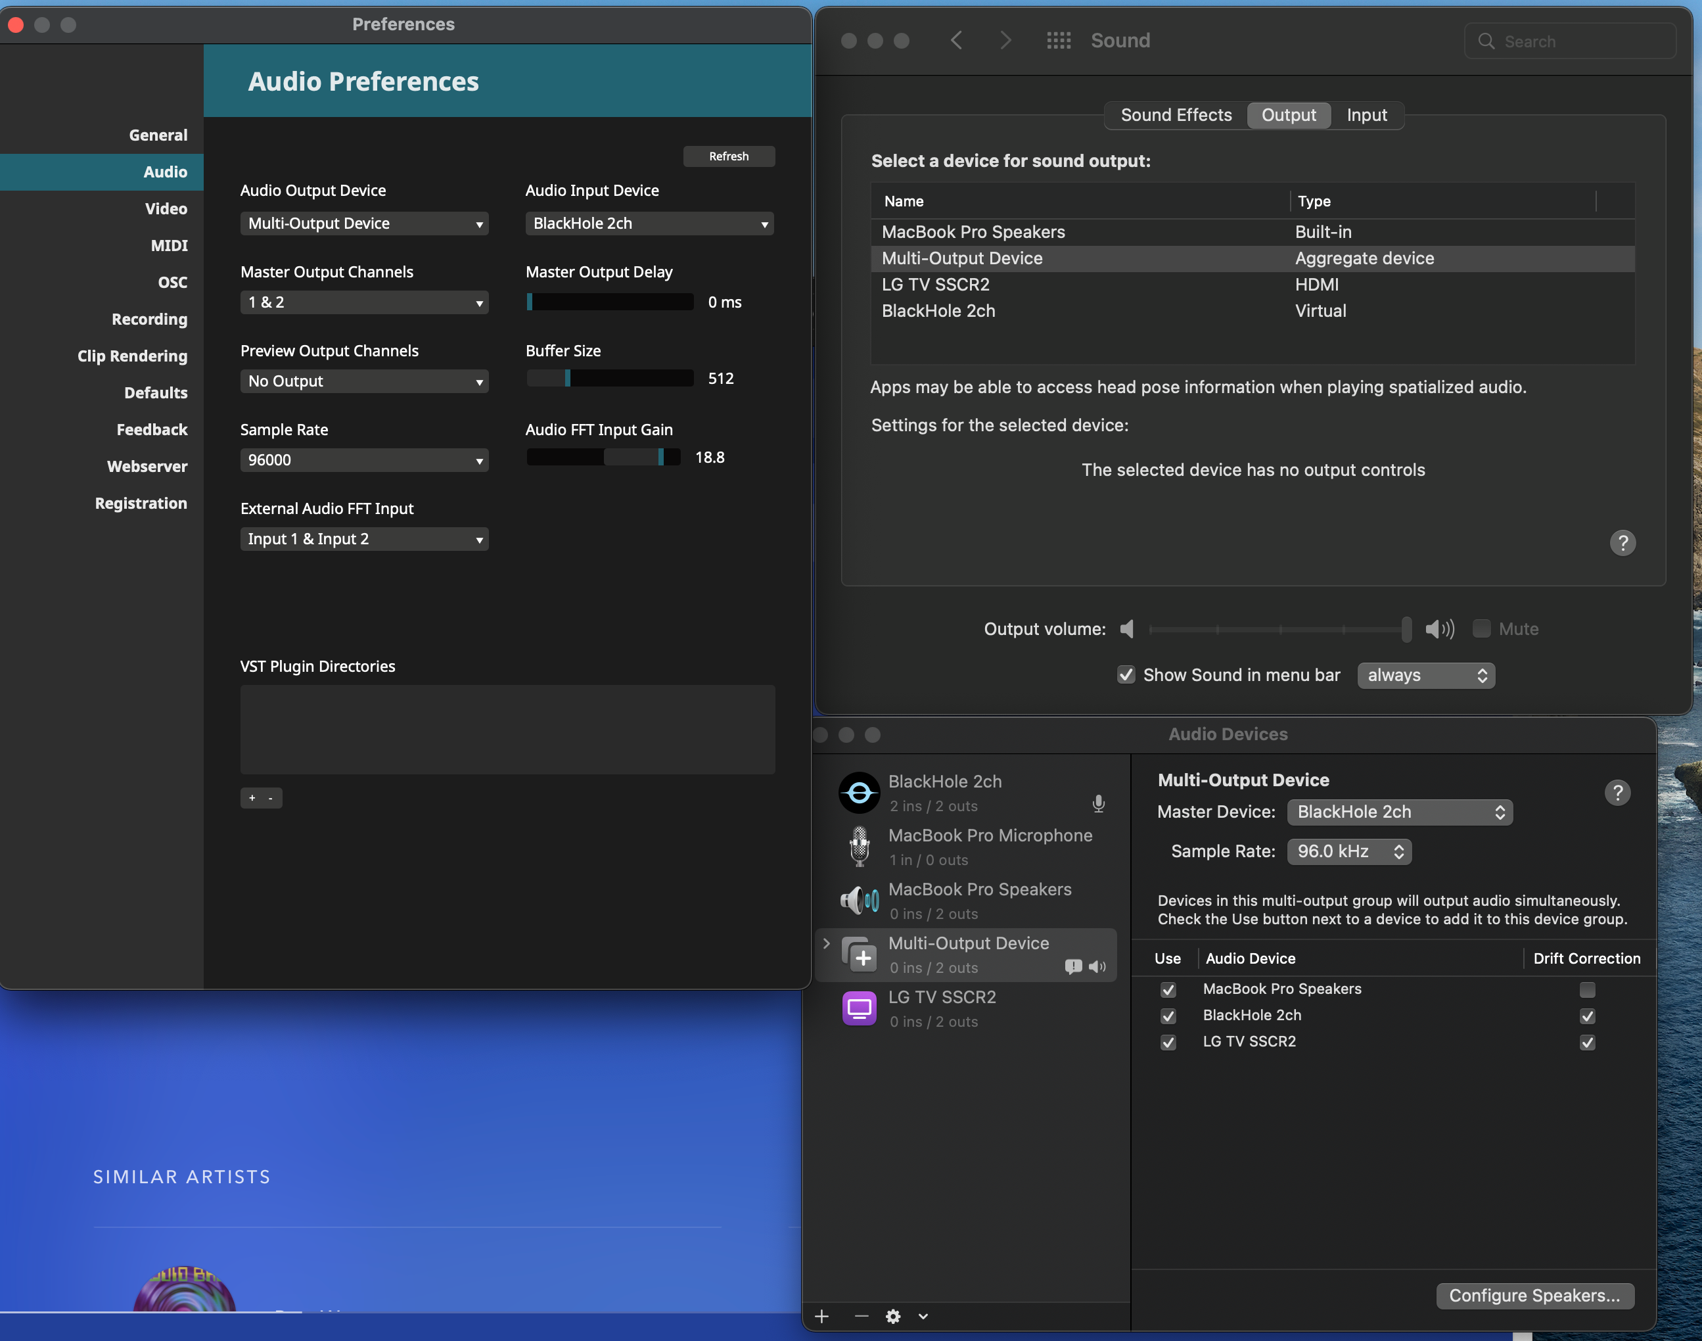
Task: Click the Buffer Size slider
Action: [610, 379]
